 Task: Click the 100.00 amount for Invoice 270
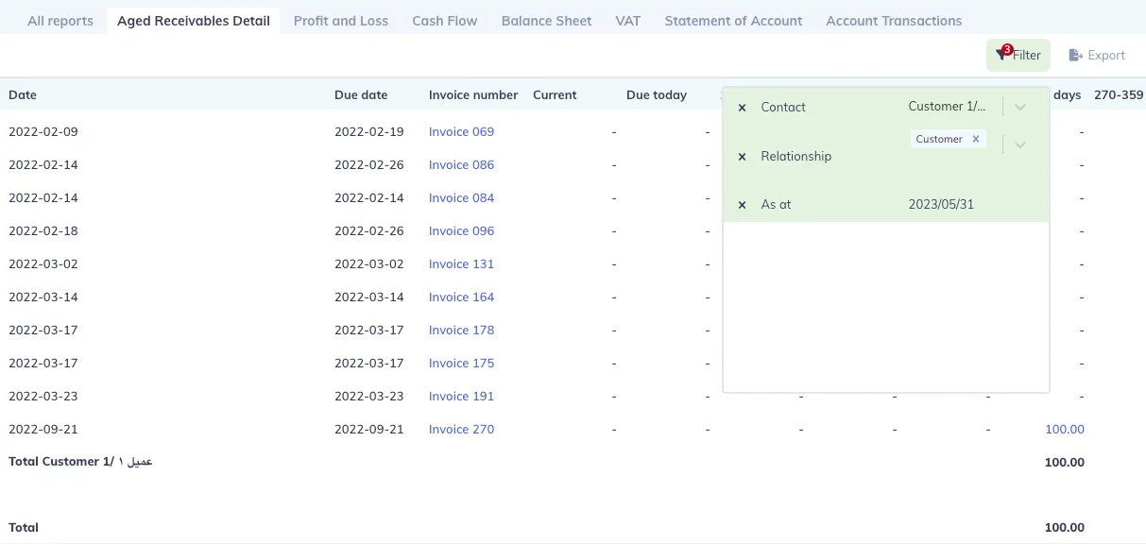[1064, 430]
